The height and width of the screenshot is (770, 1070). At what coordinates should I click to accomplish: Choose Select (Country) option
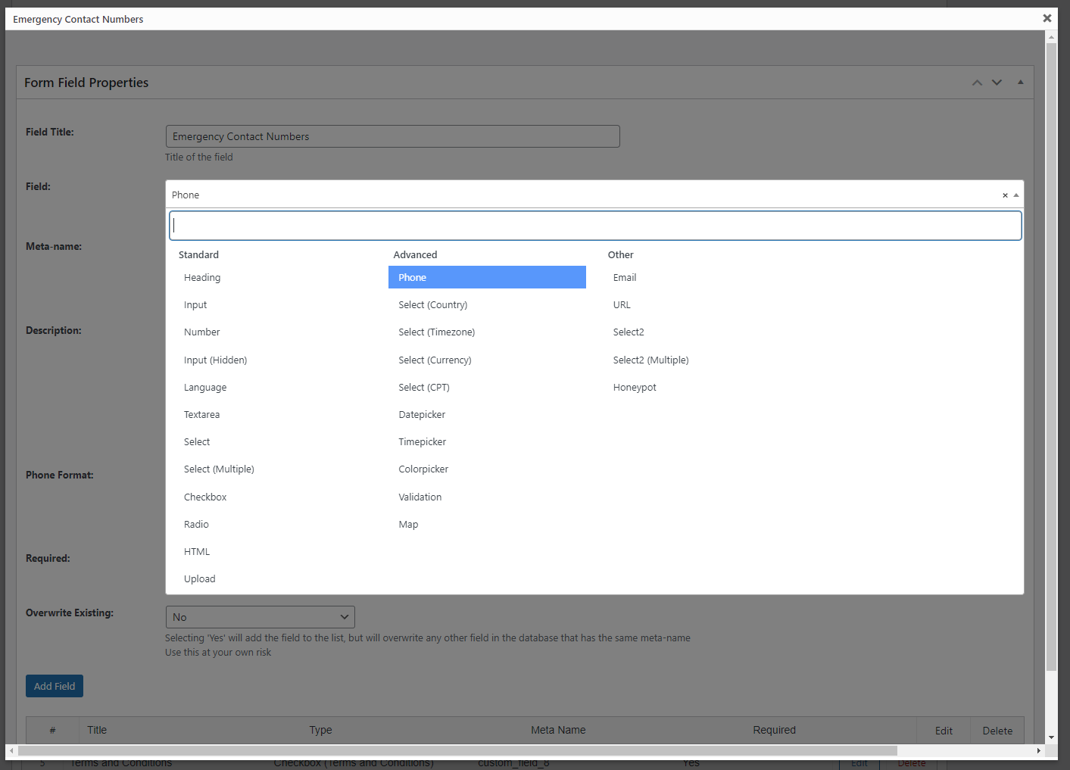pyautogui.click(x=432, y=305)
